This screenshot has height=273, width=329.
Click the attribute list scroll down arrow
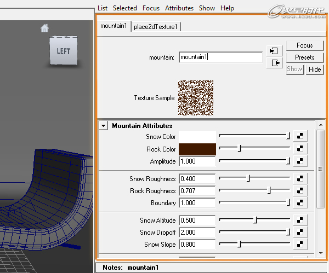[x=321, y=253]
